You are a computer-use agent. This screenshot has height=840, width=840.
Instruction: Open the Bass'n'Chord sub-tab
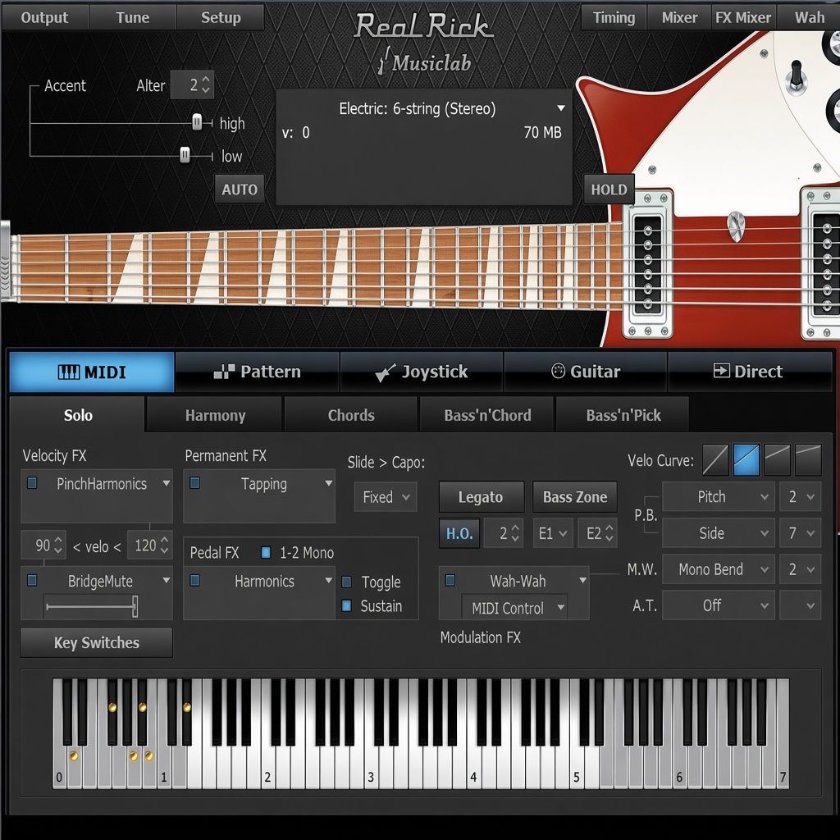487,415
